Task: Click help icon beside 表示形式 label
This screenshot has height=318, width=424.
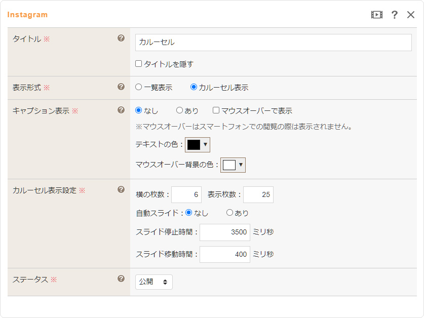Action: point(121,87)
